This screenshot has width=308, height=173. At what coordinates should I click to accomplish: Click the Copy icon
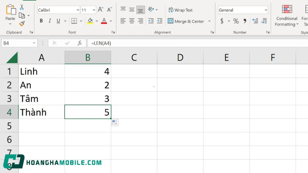click(22, 15)
